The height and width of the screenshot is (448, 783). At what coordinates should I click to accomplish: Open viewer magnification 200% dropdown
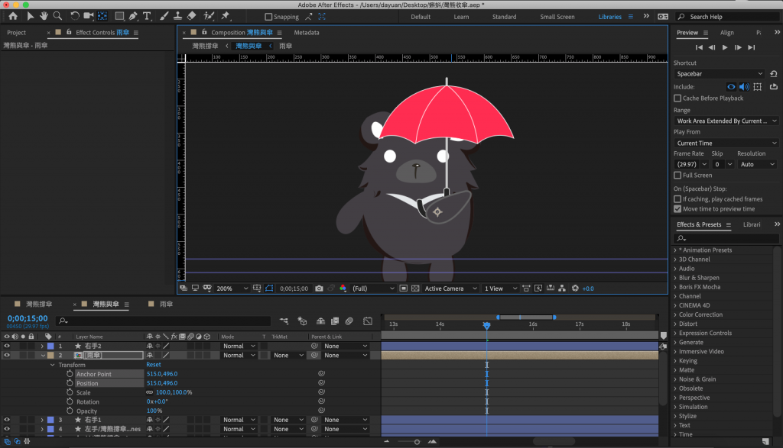pyautogui.click(x=232, y=288)
